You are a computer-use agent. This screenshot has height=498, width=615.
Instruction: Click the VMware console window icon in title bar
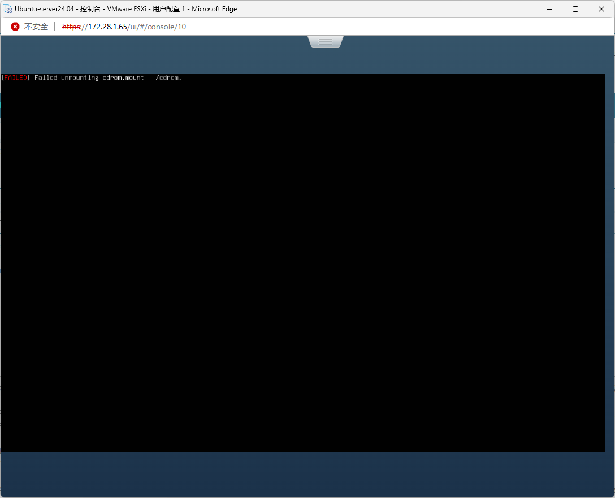(8, 9)
